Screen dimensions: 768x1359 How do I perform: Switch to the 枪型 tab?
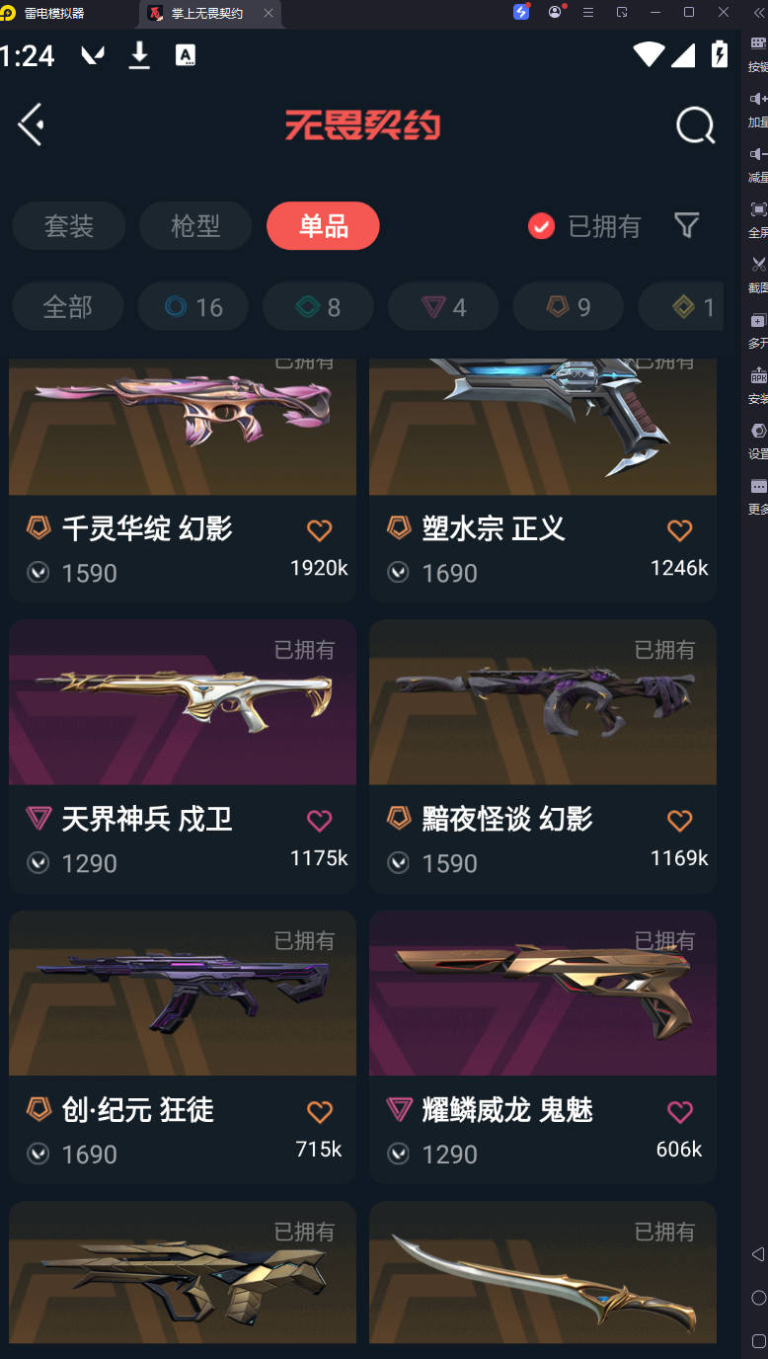[x=195, y=226]
